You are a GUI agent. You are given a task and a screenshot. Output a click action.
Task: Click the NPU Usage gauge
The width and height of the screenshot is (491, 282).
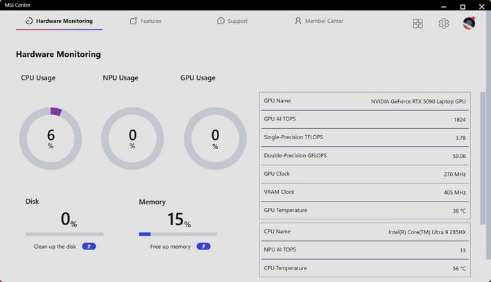(x=132, y=139)
